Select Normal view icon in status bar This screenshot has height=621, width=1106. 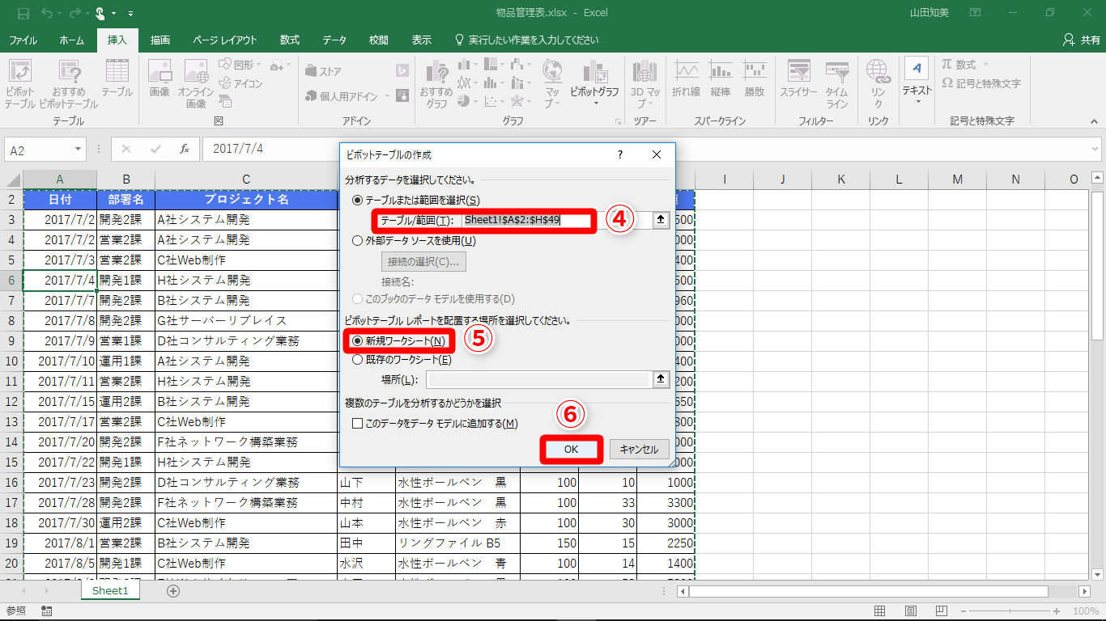pyautogui.click(x=880, y=611)
